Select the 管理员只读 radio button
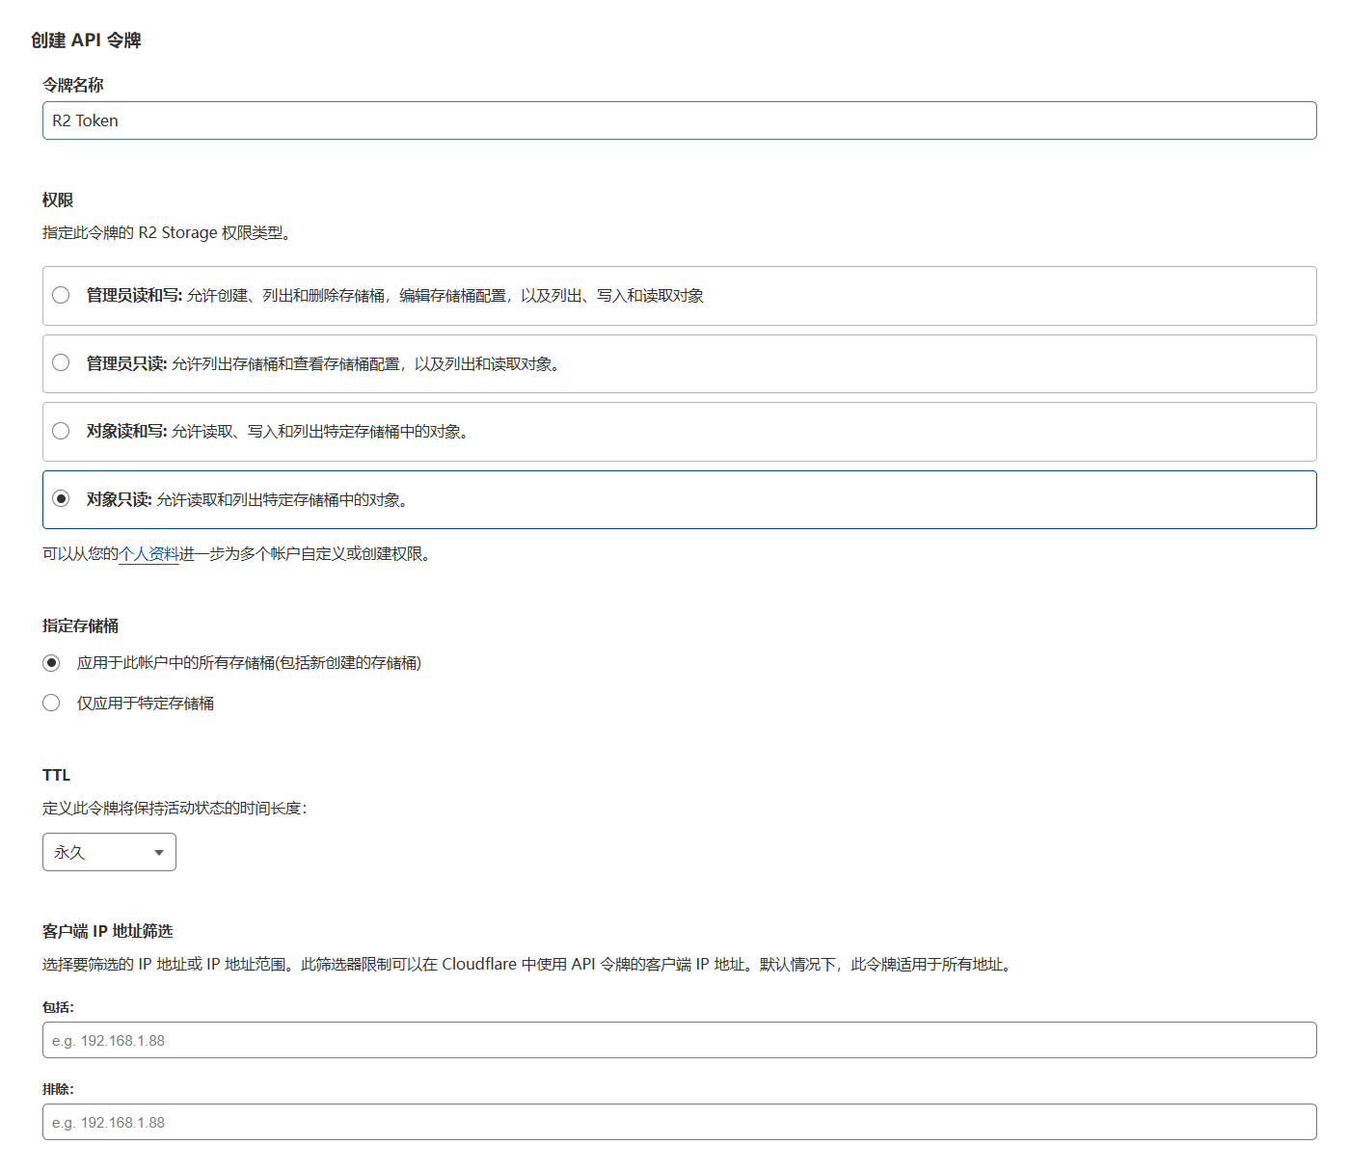 pyautogui.click(x=61, y=362)
